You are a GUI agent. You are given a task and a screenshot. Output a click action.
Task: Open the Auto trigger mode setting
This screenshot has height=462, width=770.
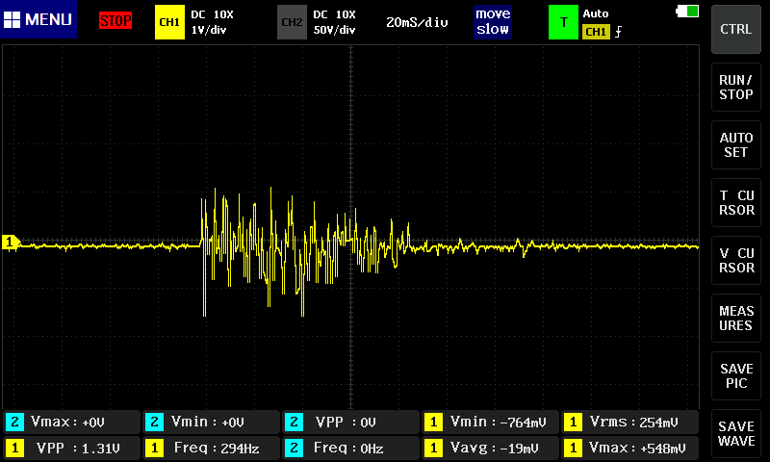pos(597,14)
